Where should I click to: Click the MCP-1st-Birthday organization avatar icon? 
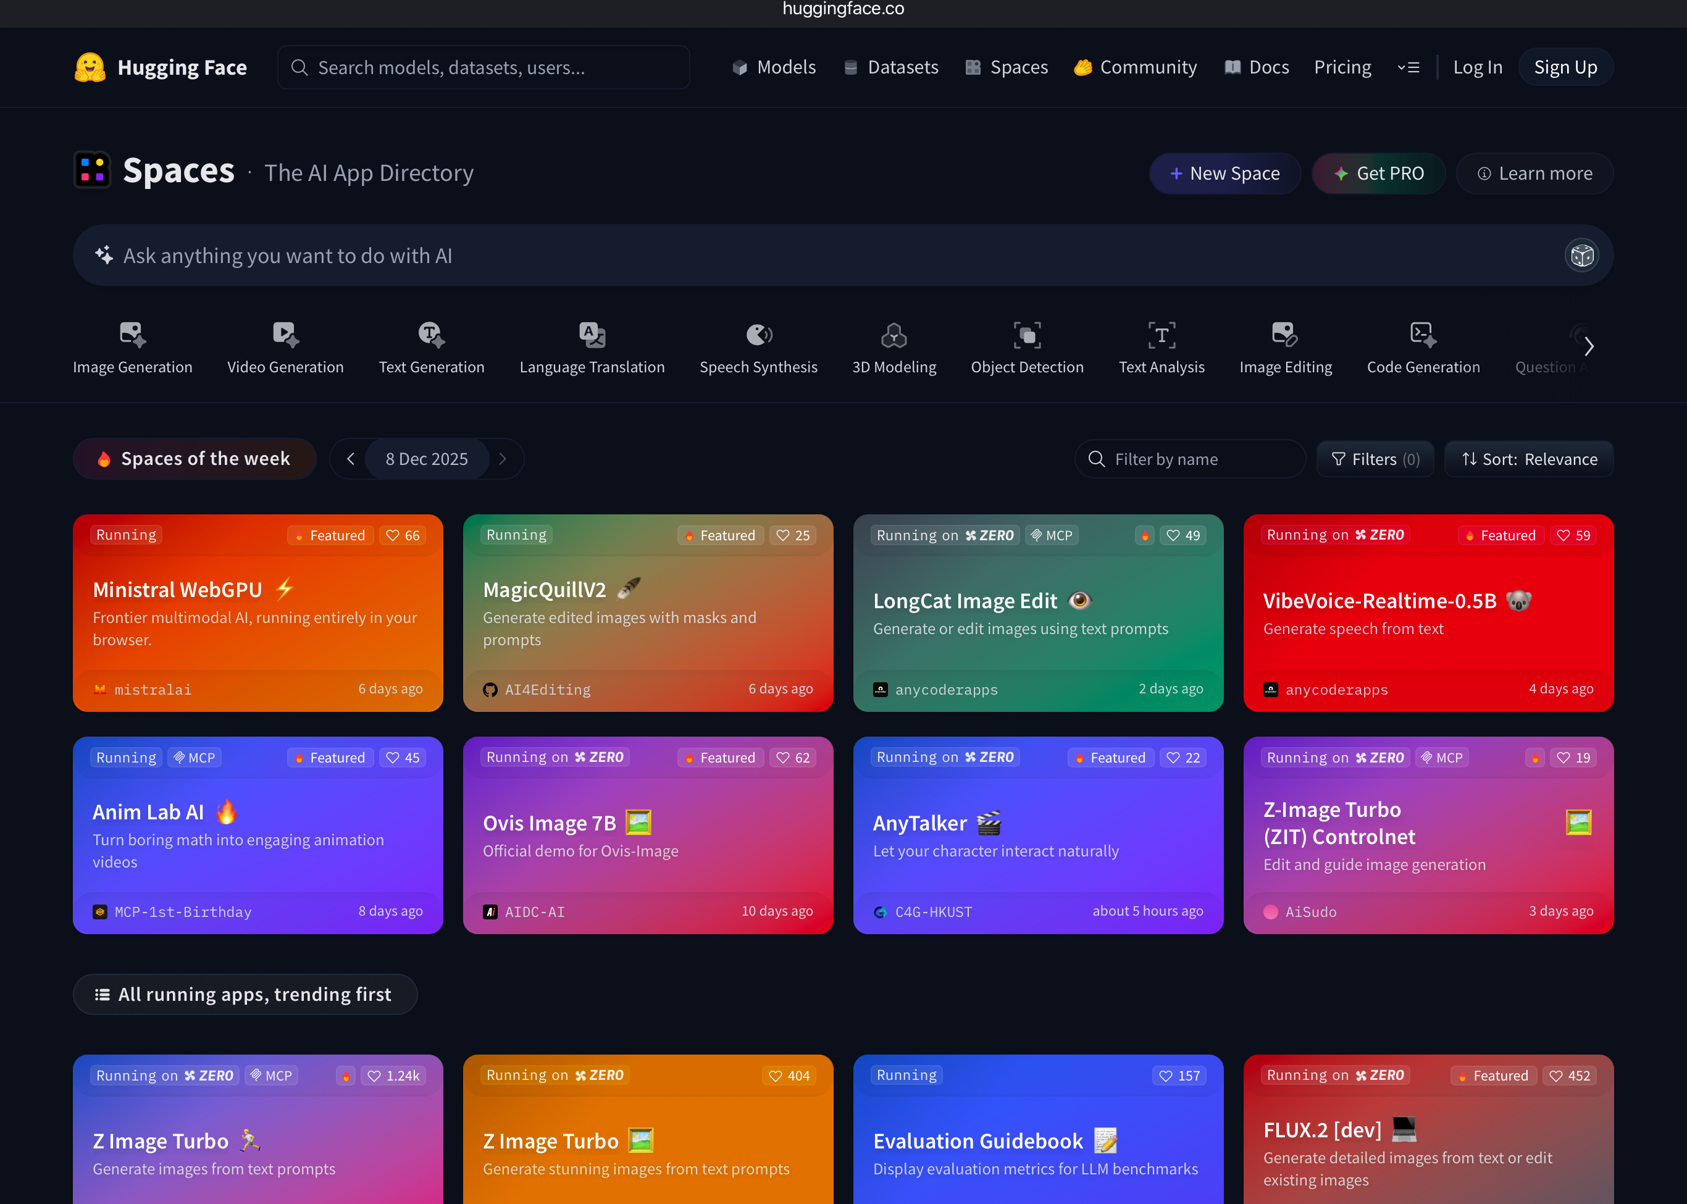coord(100,912)
